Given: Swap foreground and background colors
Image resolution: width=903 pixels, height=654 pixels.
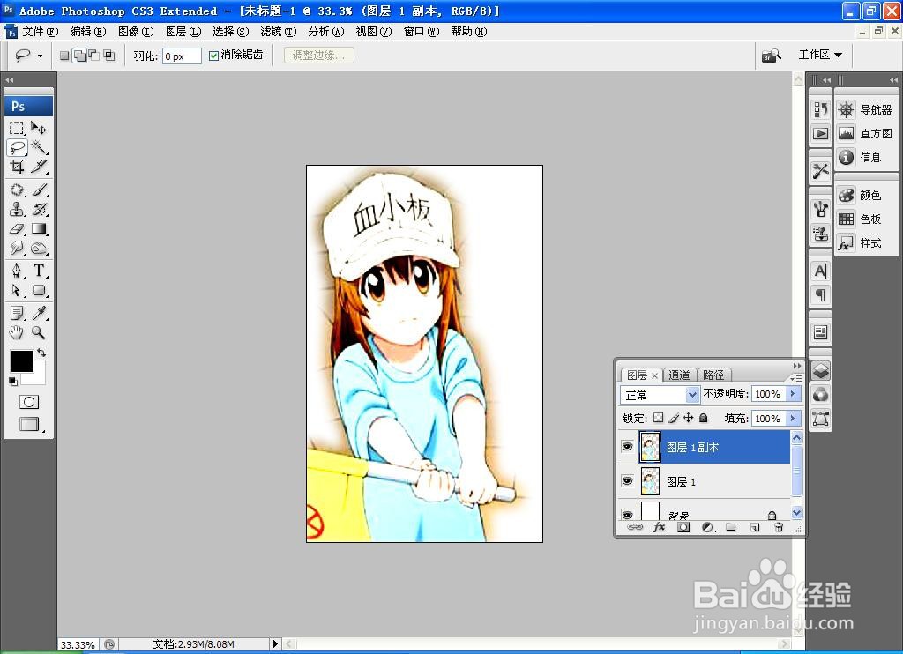Looking at the screenshot, I should [41, 353].
